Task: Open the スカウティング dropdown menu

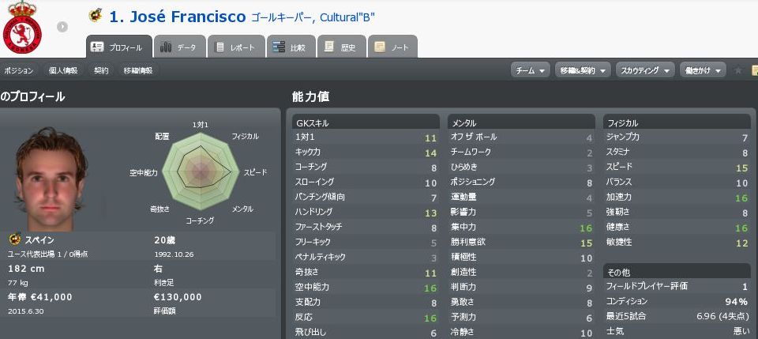Action: pyautogui.click(x=644, y=70)
